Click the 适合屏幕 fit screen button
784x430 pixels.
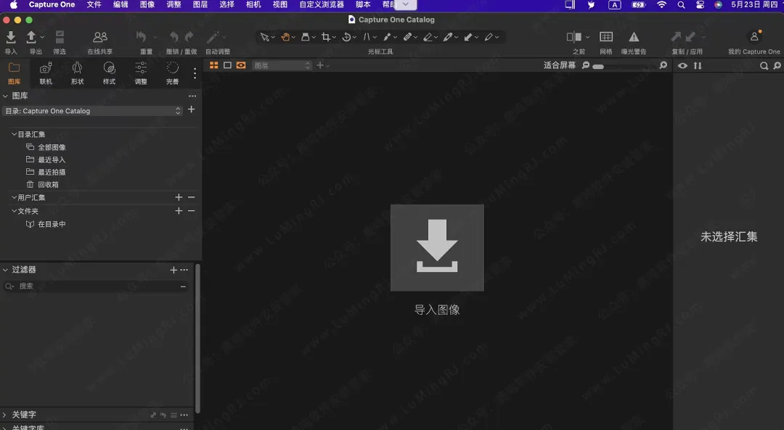(559, 65)
